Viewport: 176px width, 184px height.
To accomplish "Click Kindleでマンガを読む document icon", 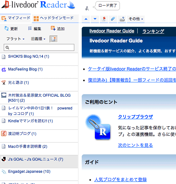I will 4,121.
